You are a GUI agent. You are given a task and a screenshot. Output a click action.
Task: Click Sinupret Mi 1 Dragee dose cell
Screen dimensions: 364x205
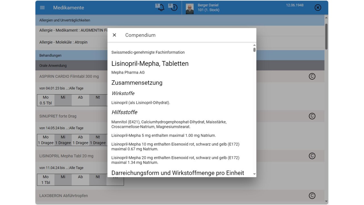click(63, 140)
